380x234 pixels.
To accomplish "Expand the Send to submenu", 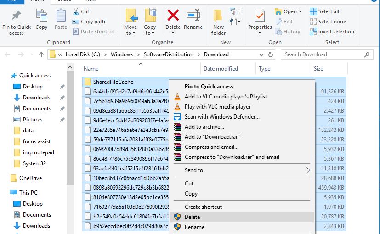I will 241,170.
